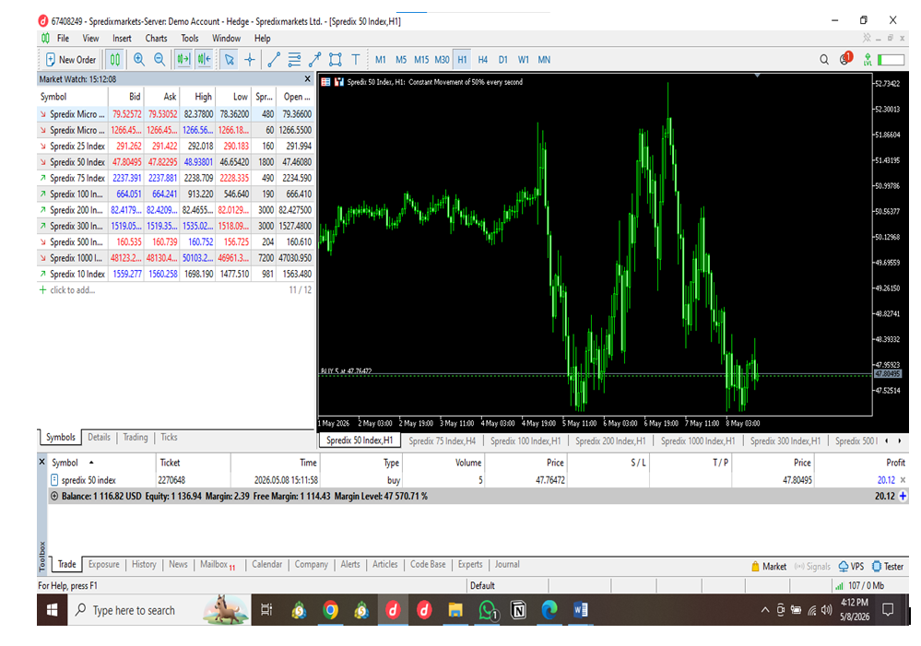
Task: Open the Spredix 1000 Index,H1 chart tab
Action: click(698, 440)
